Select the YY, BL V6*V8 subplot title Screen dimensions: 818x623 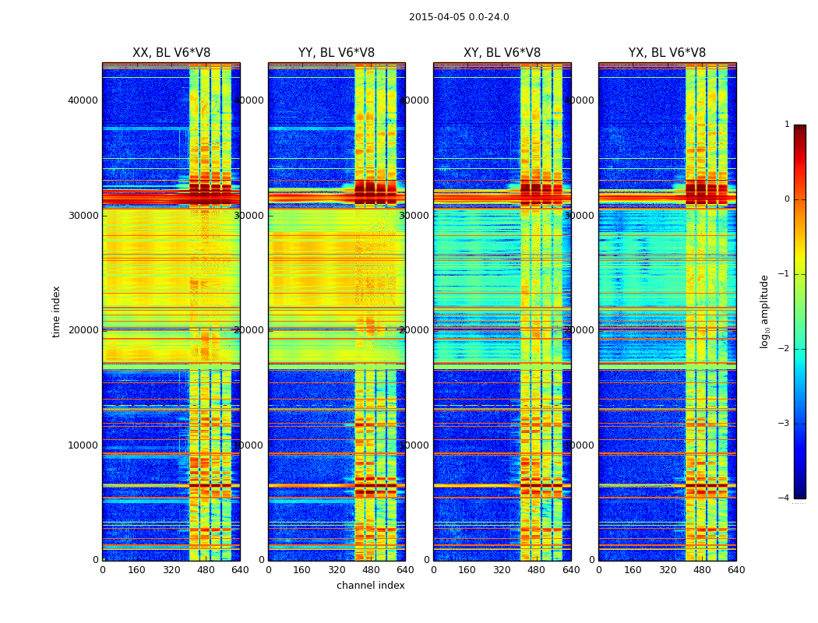pyautogui.click(x=336, y=53)
